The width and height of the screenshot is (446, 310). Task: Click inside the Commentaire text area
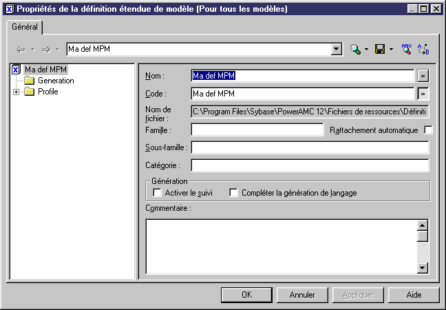[x=281, y=245]
